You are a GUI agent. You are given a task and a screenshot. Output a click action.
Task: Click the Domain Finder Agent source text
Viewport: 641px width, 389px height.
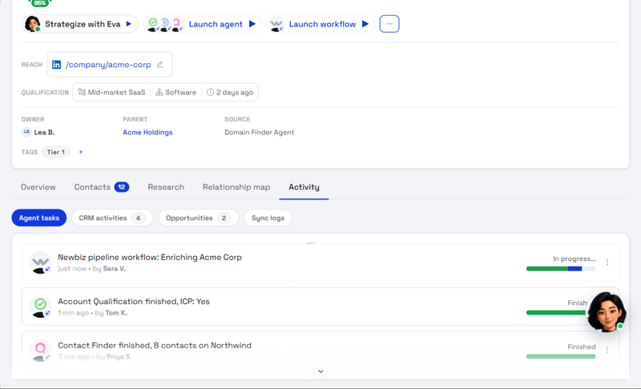tap(259, 132)
